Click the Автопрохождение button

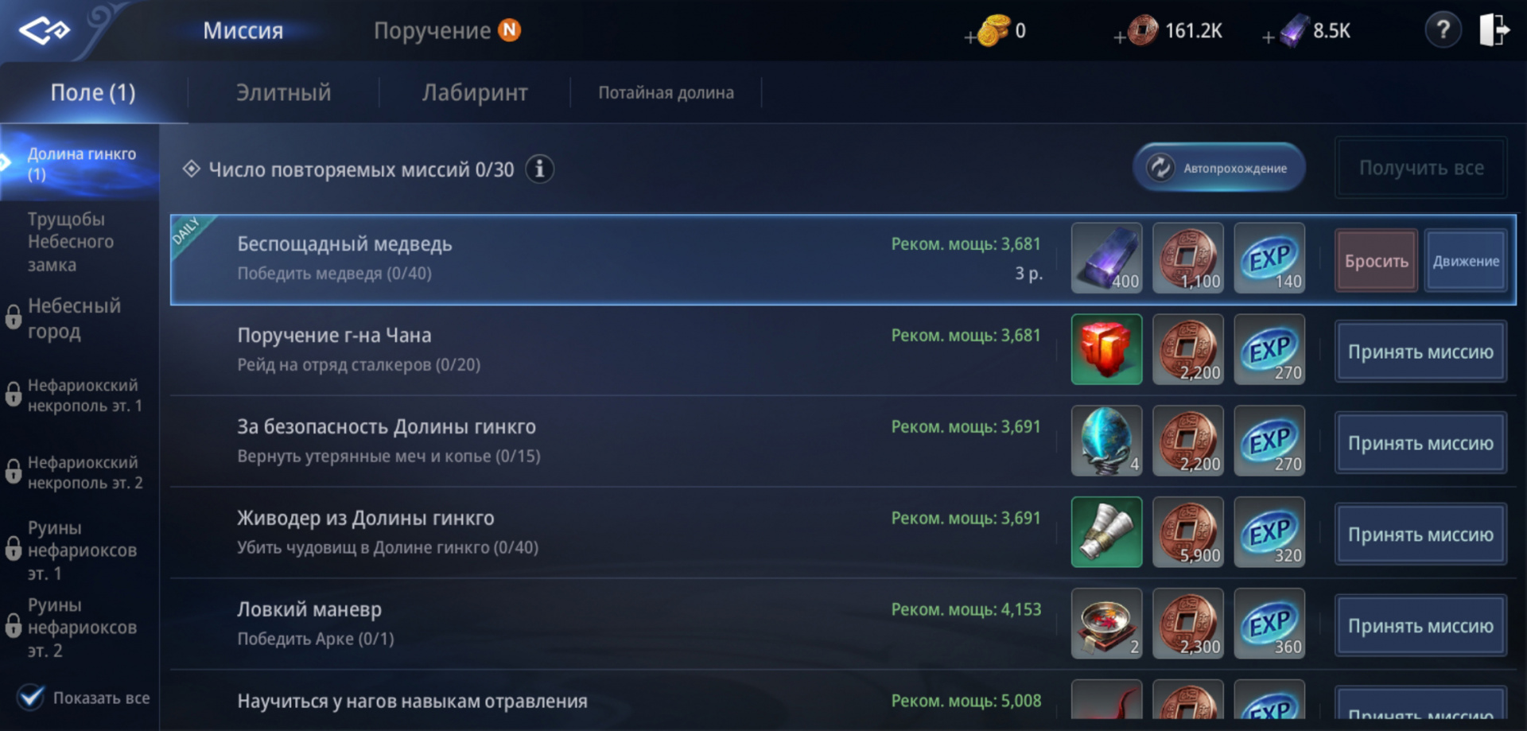point(1219,168)
